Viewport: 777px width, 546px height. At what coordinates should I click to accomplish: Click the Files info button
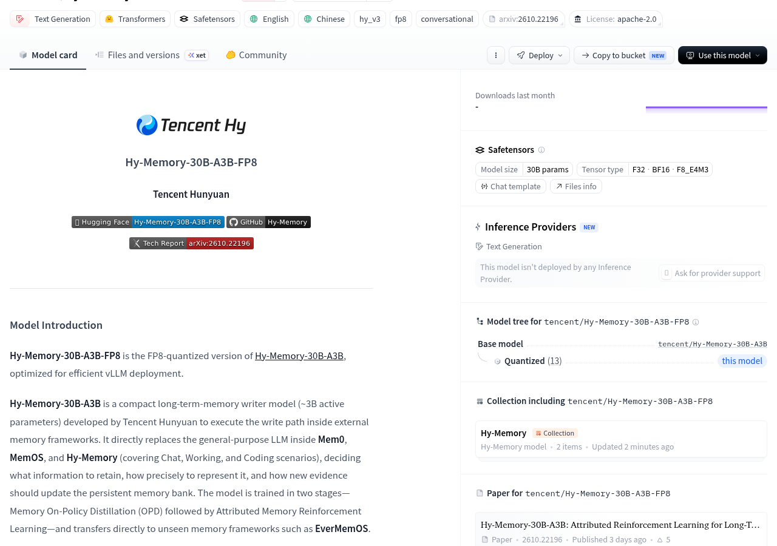[575, 186]
